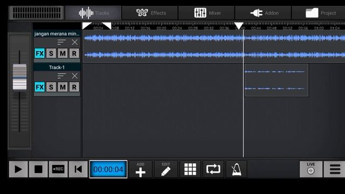Click the 00:00:04 time display

[x=108, y=169]
